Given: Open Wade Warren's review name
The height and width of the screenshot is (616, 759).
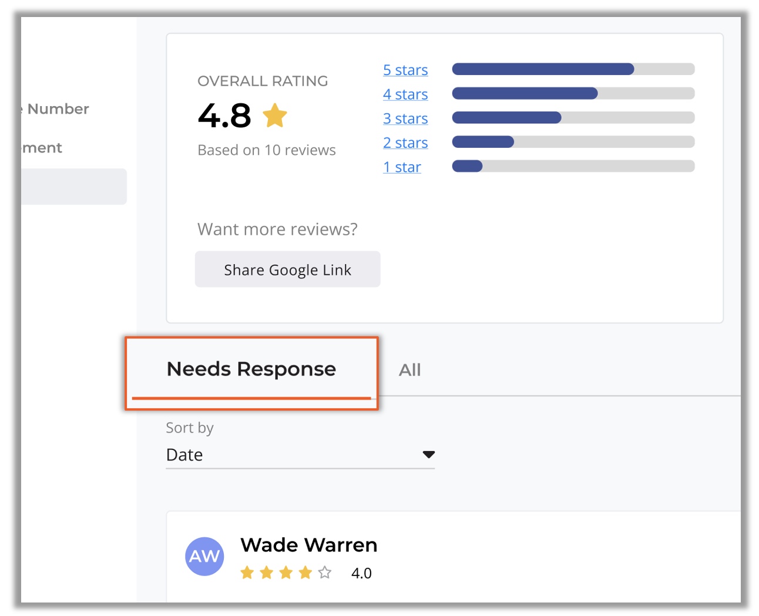Looking at the screenshot, I should pyautogui.click(x=308, y=545).
